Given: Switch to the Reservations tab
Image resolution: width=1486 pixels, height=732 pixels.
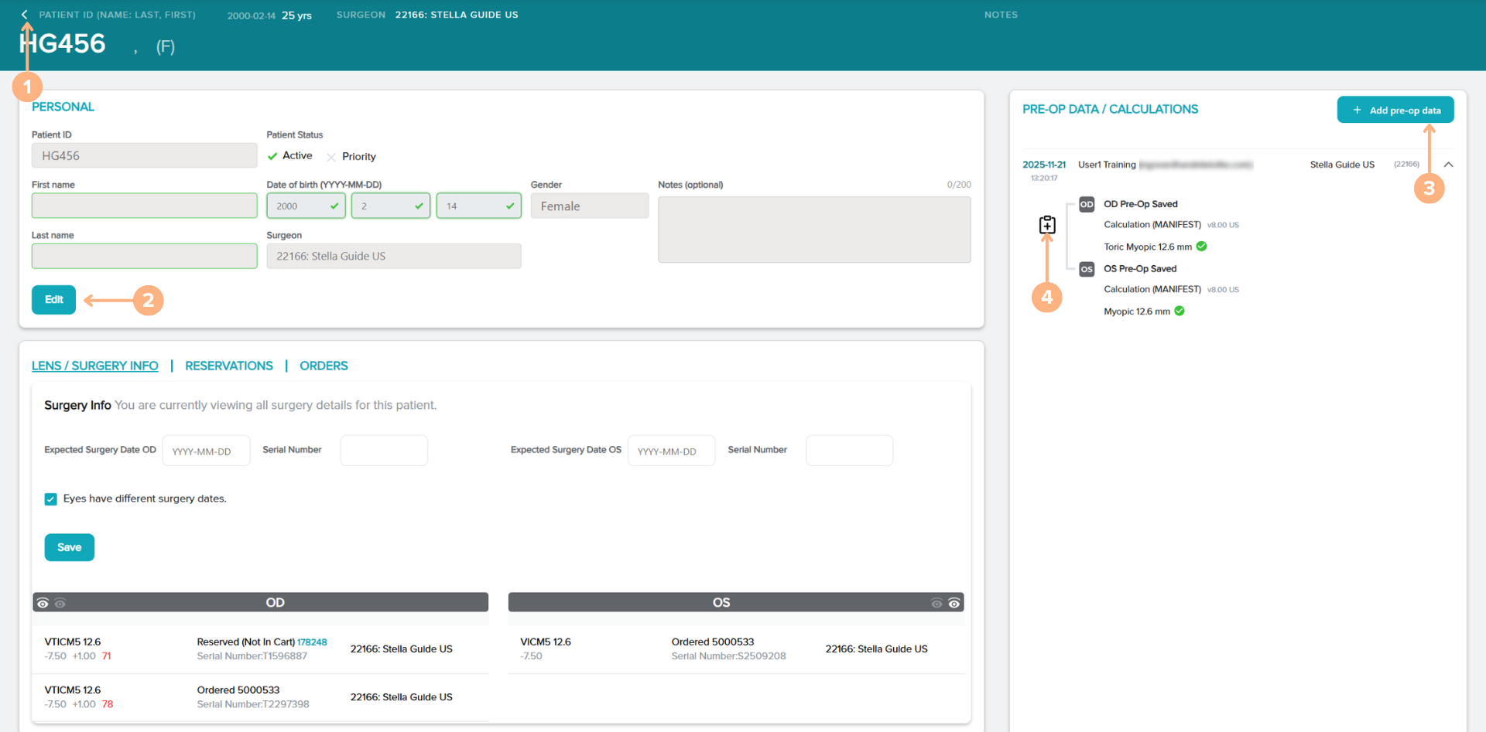Looking at the screenshot, I should (229, 366).
